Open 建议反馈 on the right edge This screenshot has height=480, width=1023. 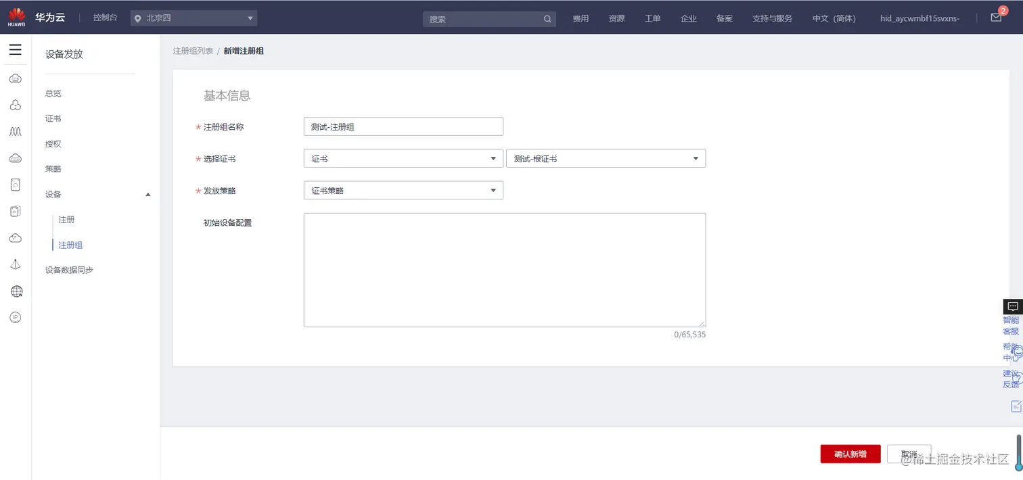pos(1011,379)
